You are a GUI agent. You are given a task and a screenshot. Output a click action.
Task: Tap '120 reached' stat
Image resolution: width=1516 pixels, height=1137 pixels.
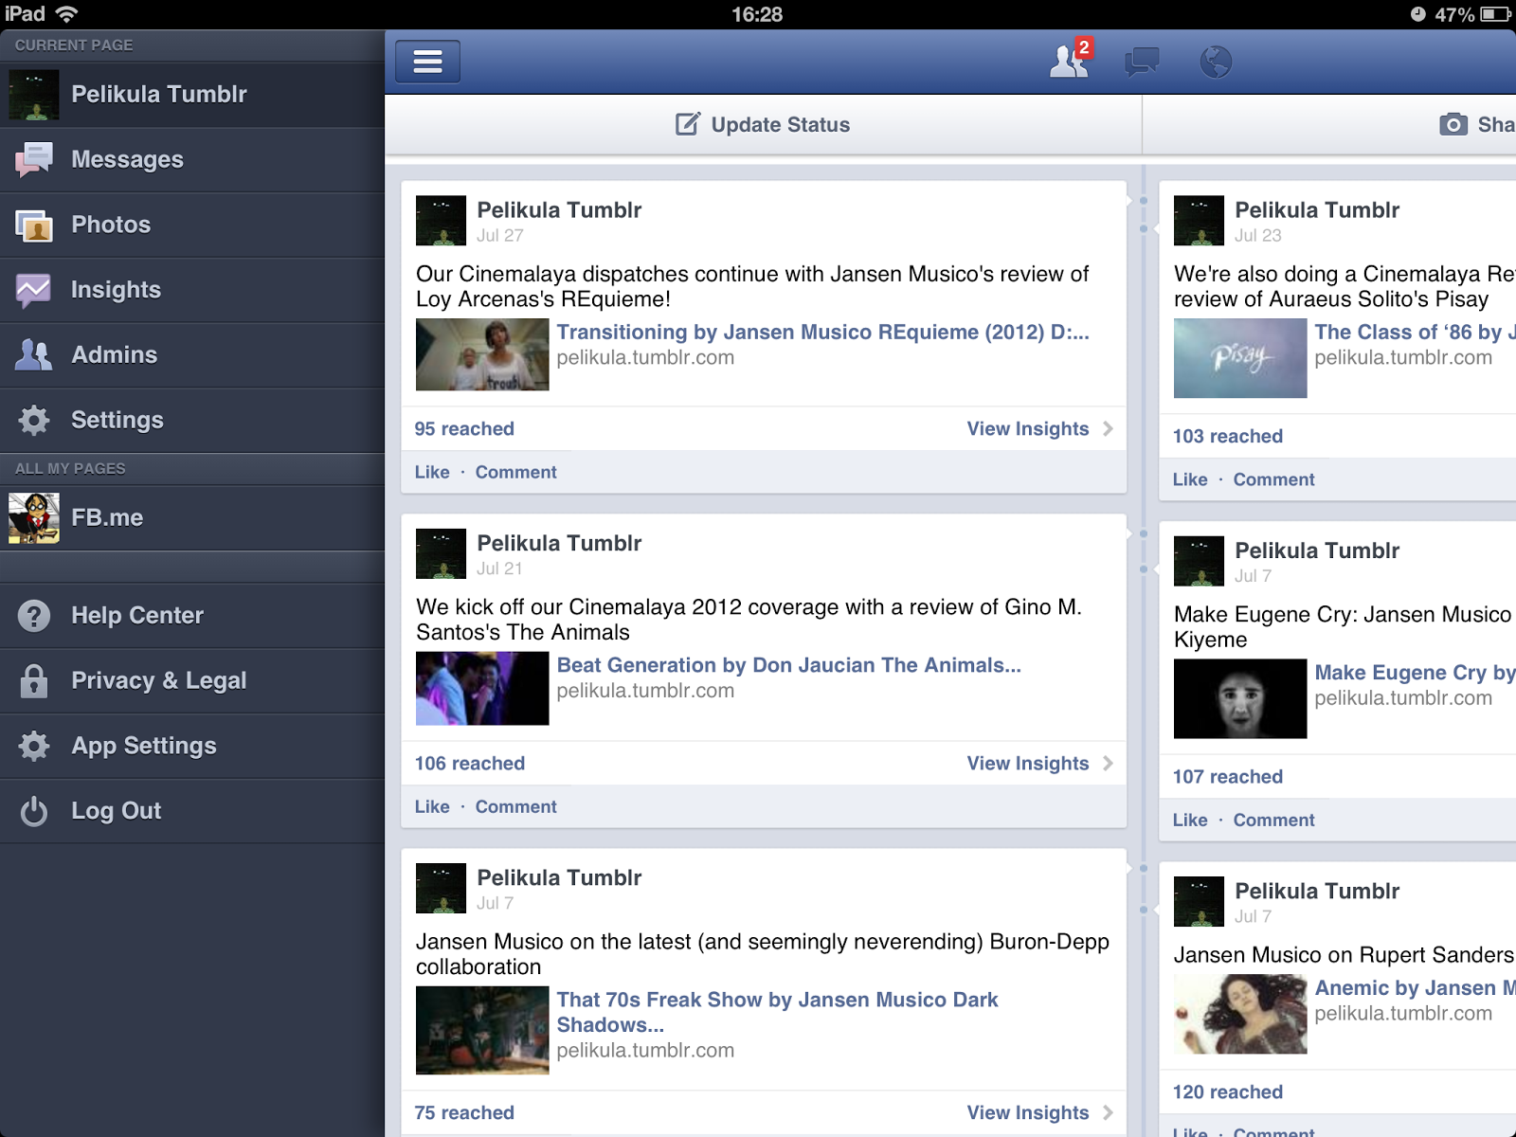[1228, 1092]
